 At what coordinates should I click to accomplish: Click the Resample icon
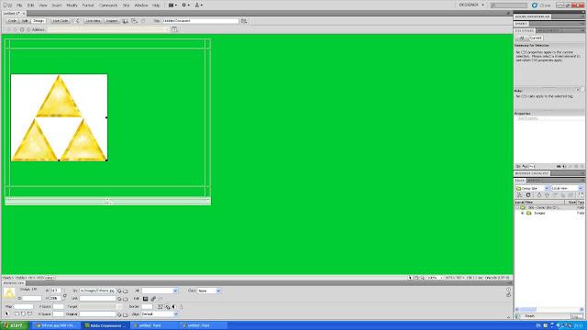pyautogui.click(x=167, y=306)
